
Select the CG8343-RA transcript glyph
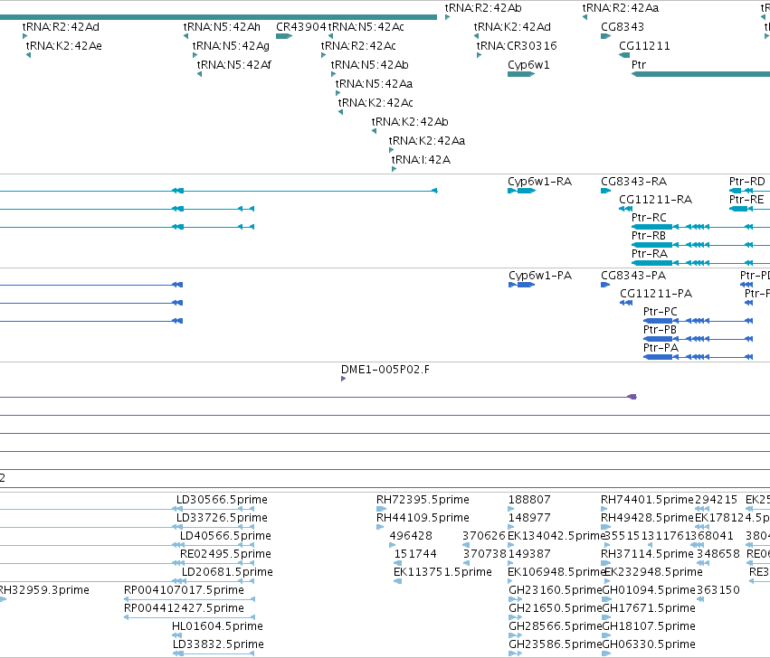click(x=606, y=191)
